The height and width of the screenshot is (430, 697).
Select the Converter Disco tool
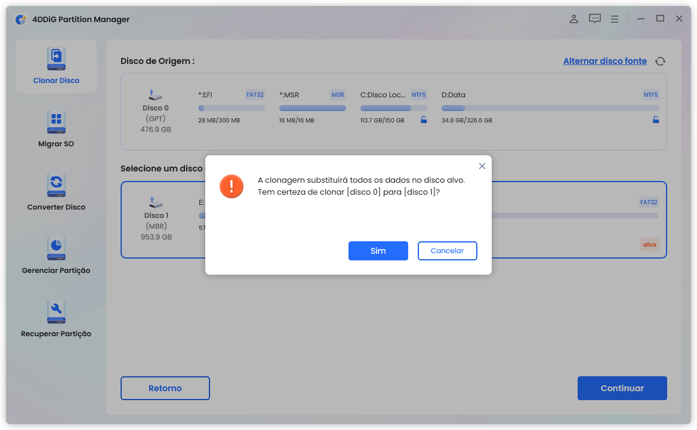56,186
